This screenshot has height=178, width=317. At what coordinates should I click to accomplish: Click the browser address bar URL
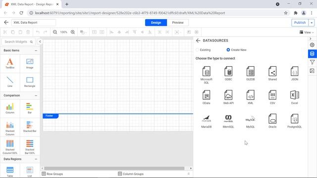point(130,13)
